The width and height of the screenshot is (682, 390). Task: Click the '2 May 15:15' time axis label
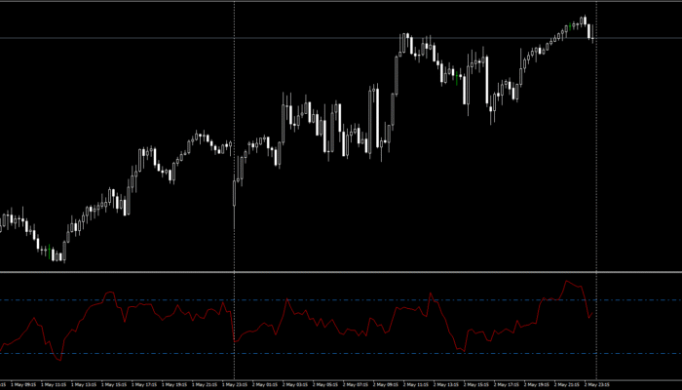tap(476, 385)
